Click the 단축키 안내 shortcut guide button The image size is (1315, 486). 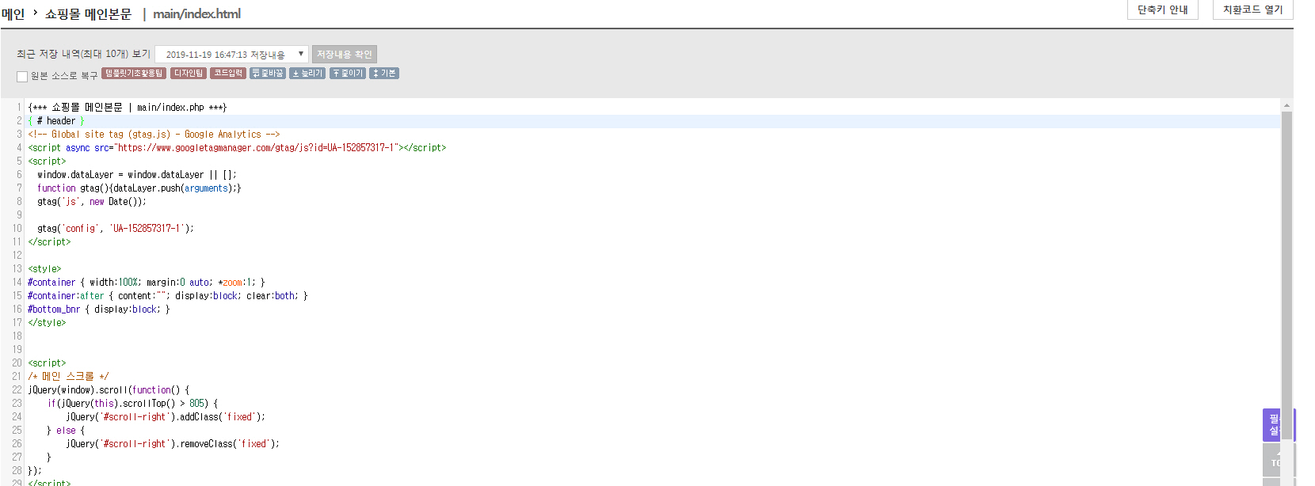click(1162, 9)
